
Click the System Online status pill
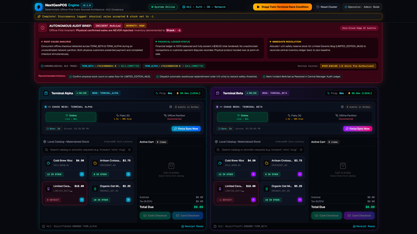pyautogui.click(x=163, y=7)
